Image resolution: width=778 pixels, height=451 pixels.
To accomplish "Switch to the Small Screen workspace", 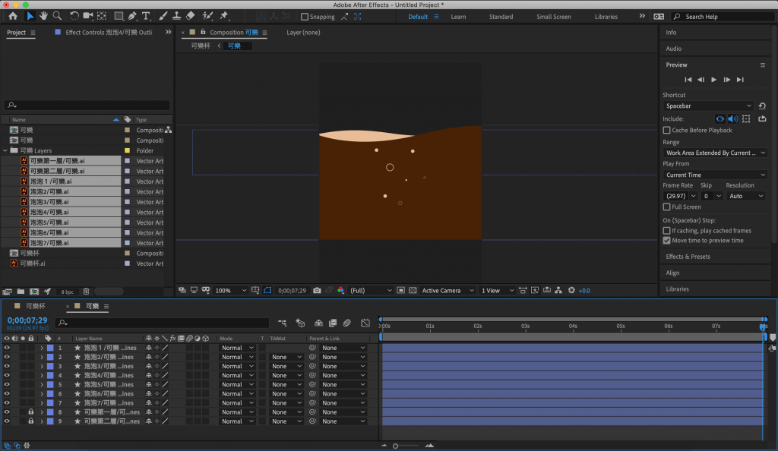I will [553, 17].
